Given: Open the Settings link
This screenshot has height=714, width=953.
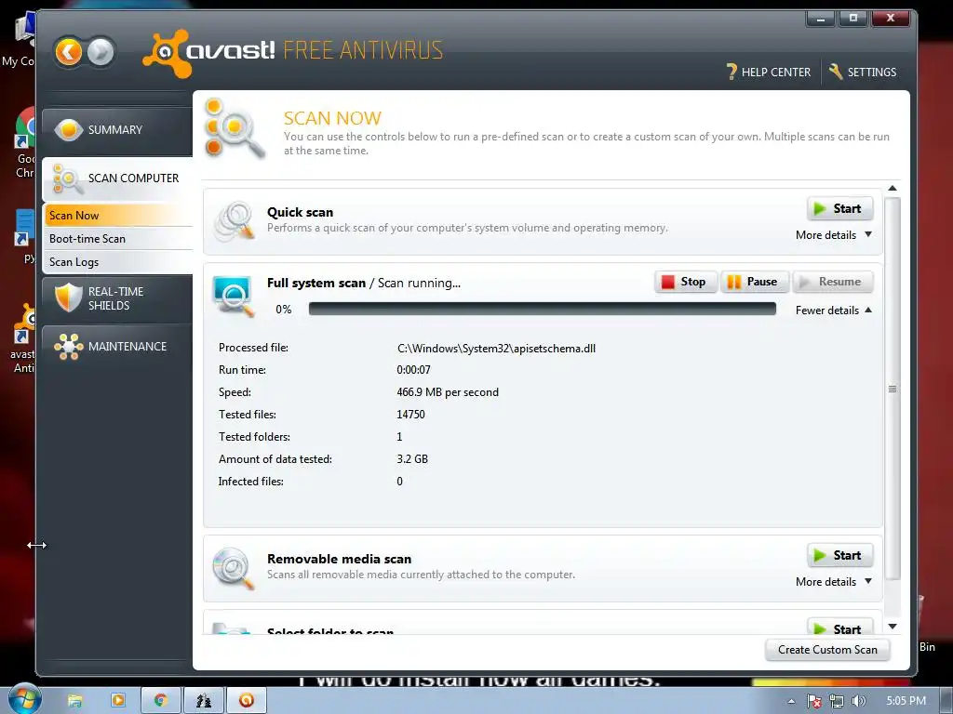Looking at the screenshot, I should click(863, 72).
